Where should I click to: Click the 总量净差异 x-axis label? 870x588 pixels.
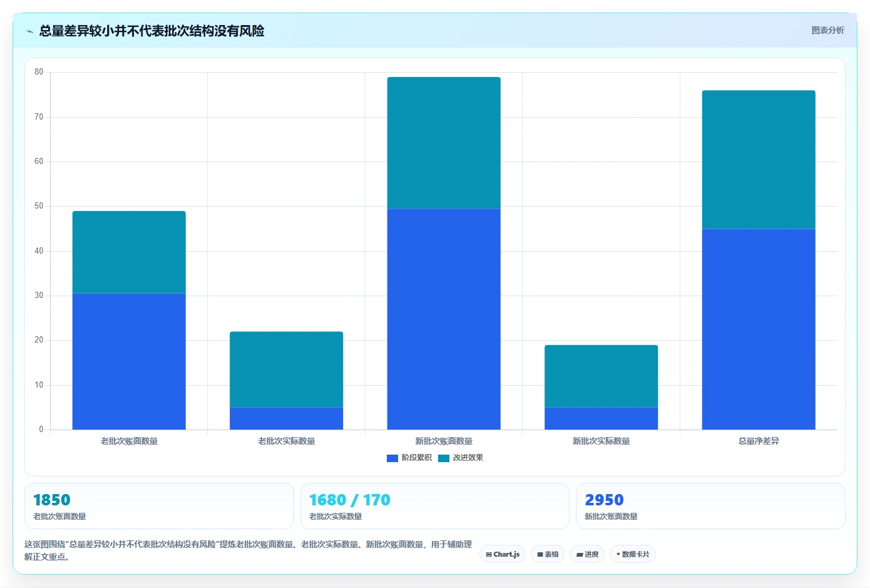coord(759,441)
